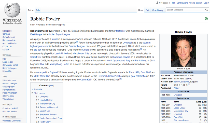Click Download as PDF
Viewport: 210px width, 123px height.
click(10, 108)
